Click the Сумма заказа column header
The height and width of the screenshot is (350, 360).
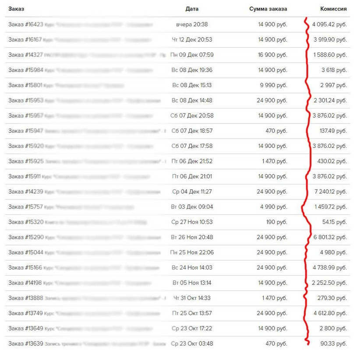268,9
